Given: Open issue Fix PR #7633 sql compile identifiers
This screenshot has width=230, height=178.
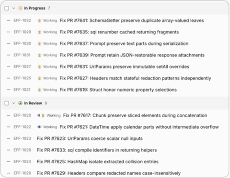Looking at the screenshot, I should pos(97,150).
